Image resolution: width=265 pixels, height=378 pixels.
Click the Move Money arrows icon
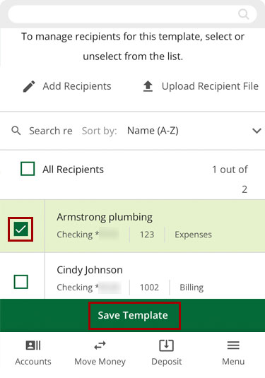tap(100, 345)
